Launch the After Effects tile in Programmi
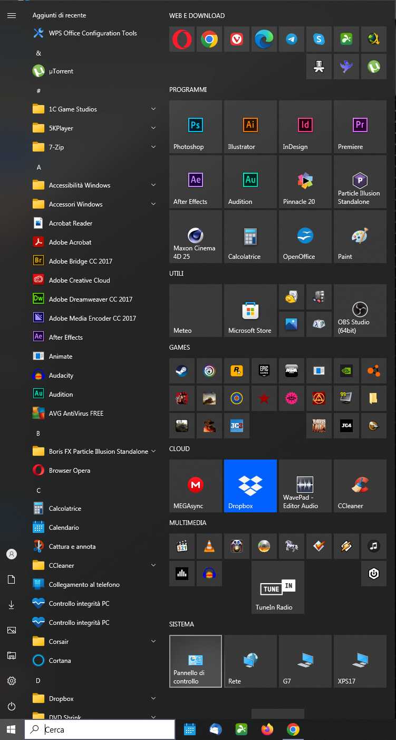Screen dimensions: 396x740 pyautogui.click(x=196, y=182)
